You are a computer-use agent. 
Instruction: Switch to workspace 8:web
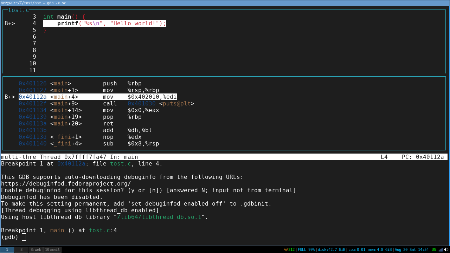[36, 249]
